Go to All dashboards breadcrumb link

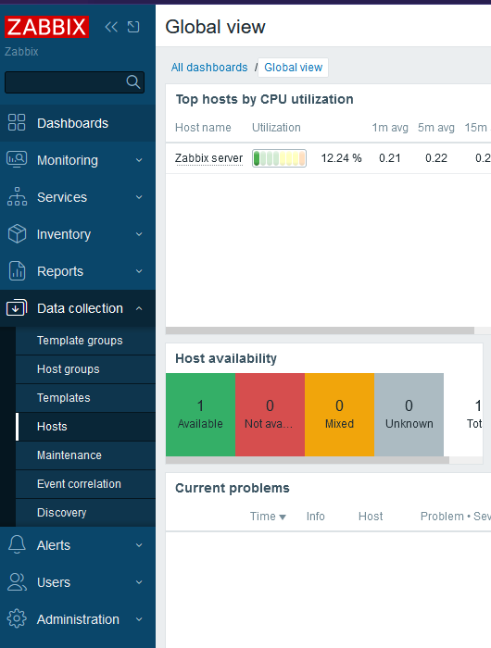[x=209, y=68]
